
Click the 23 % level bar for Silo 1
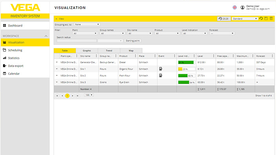pyautogui.click(x=187, y=69)
